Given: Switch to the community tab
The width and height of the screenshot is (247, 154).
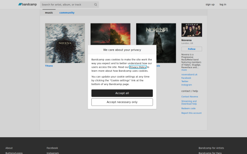Looking at the screenshot, I should (x=67, y=13).
